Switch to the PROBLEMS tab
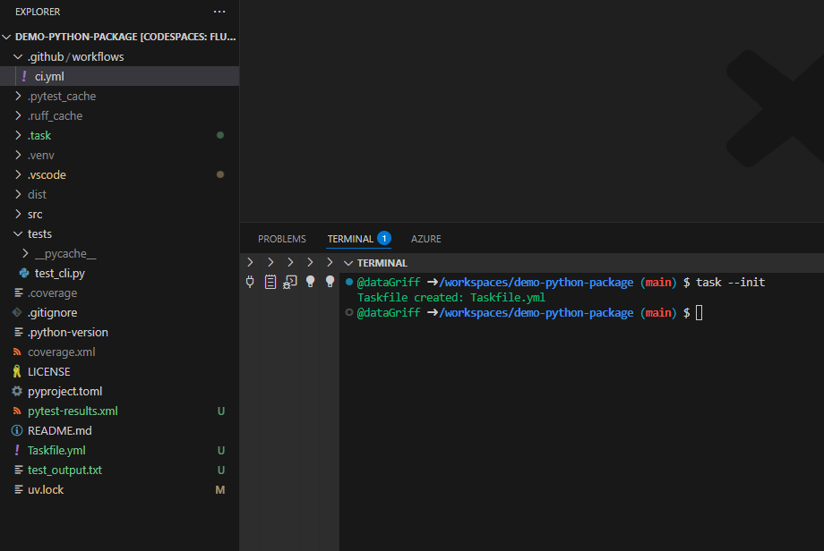This screenshot has height=551, width=824. pyautogui.click(x=281, y=239)
